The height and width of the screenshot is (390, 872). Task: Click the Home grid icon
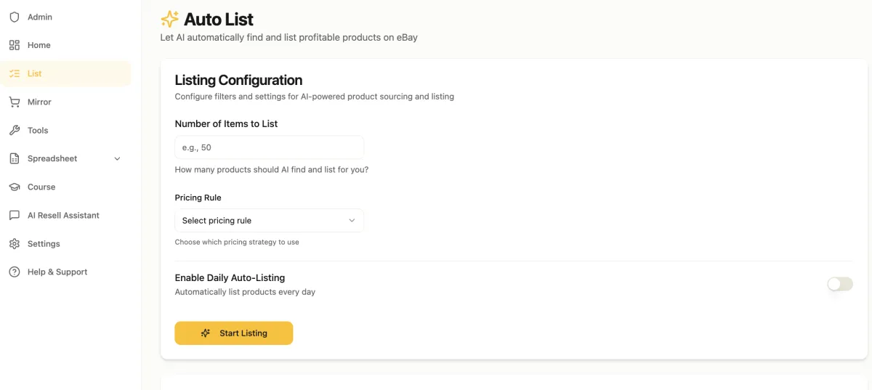coord(15,45)
